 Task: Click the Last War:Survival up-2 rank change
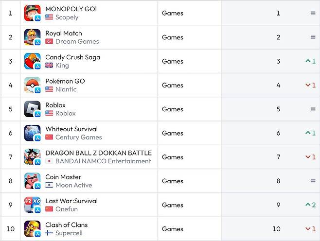tap(310, 205)
